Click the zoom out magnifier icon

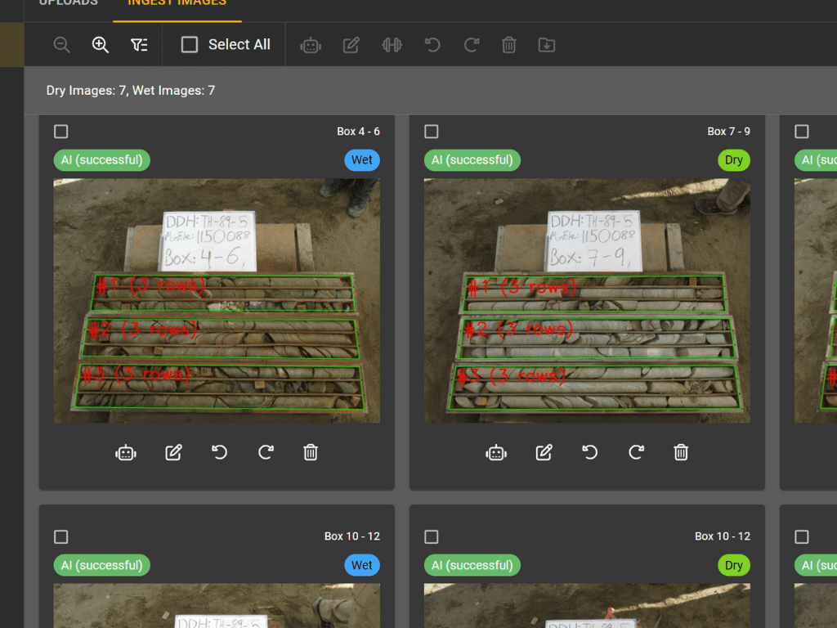pyautogui.click(x=62, y=45)
